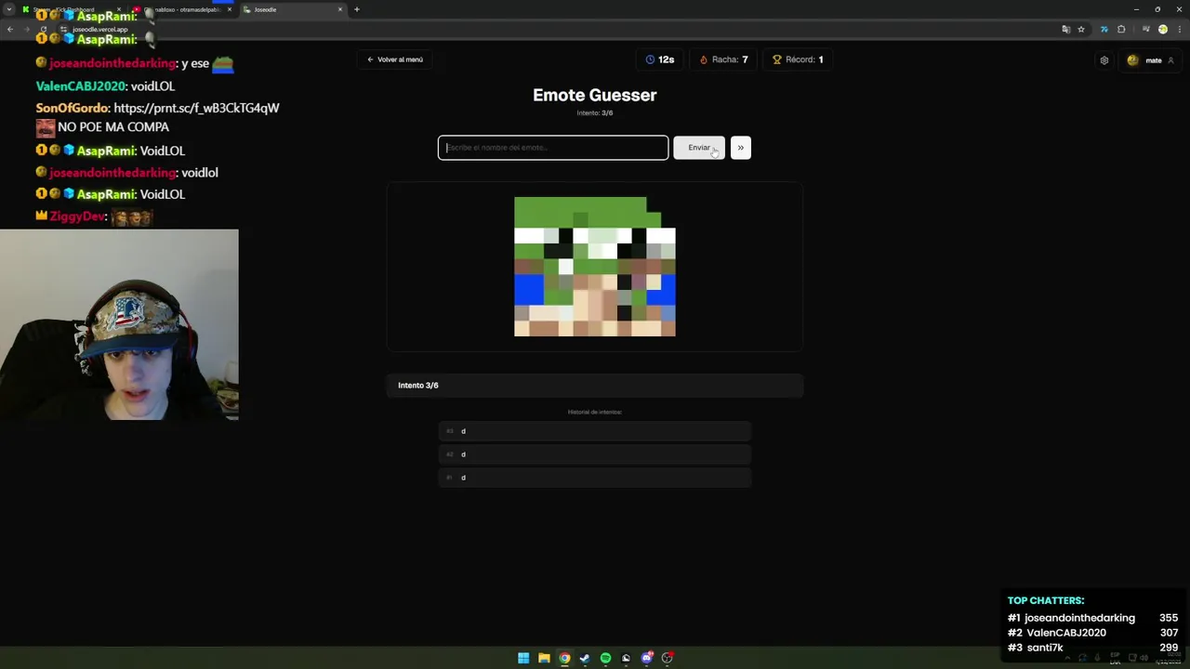Screen dimensions: 1190x669
Task: Click Chrome icon in taskbar
Action: coord(564,658)
